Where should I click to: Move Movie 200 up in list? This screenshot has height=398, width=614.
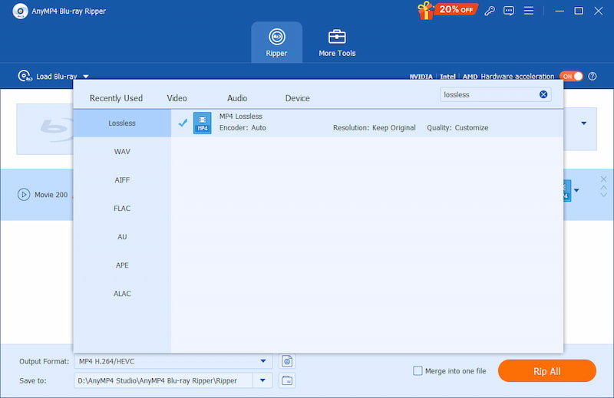[603, 187]
